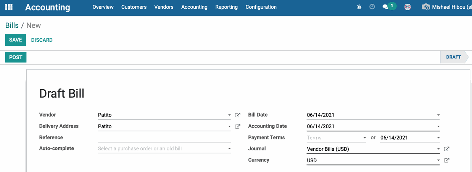This screenshot has width=472, height=172.
Task: Click the 'Auto-complete' label
Action: tap(56, 148)
